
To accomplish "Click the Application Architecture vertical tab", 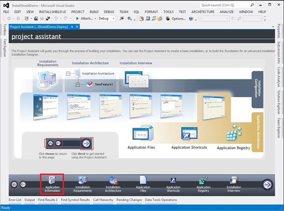I will tap(257, 132).
